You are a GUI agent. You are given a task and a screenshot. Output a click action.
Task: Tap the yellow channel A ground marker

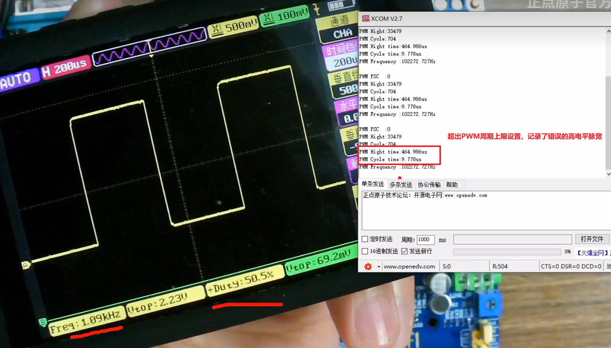click(x=26, y=266)
